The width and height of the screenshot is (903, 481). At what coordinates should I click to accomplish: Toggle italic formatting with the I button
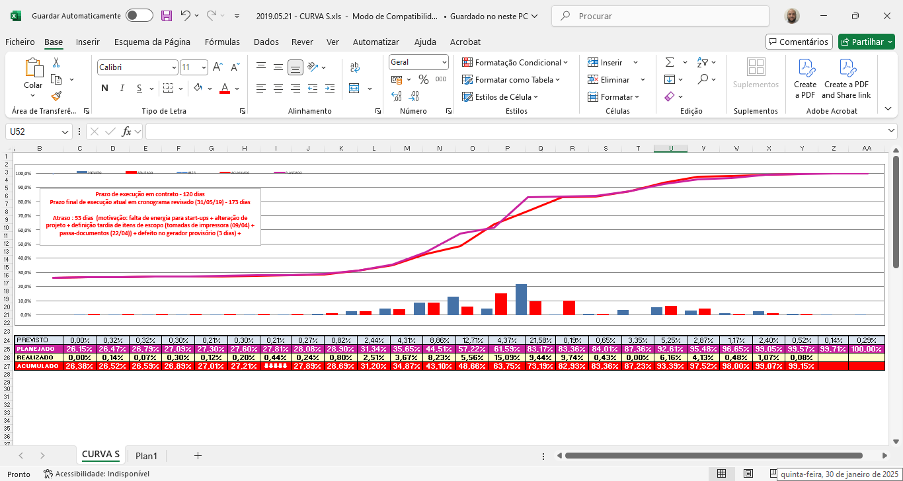pyautogui.click(x=122, y=88)
